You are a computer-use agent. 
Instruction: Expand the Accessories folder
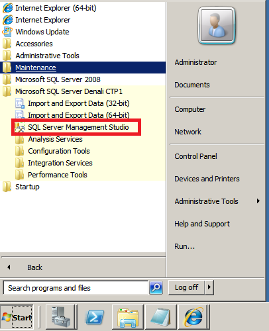click(x=34, y=44)
